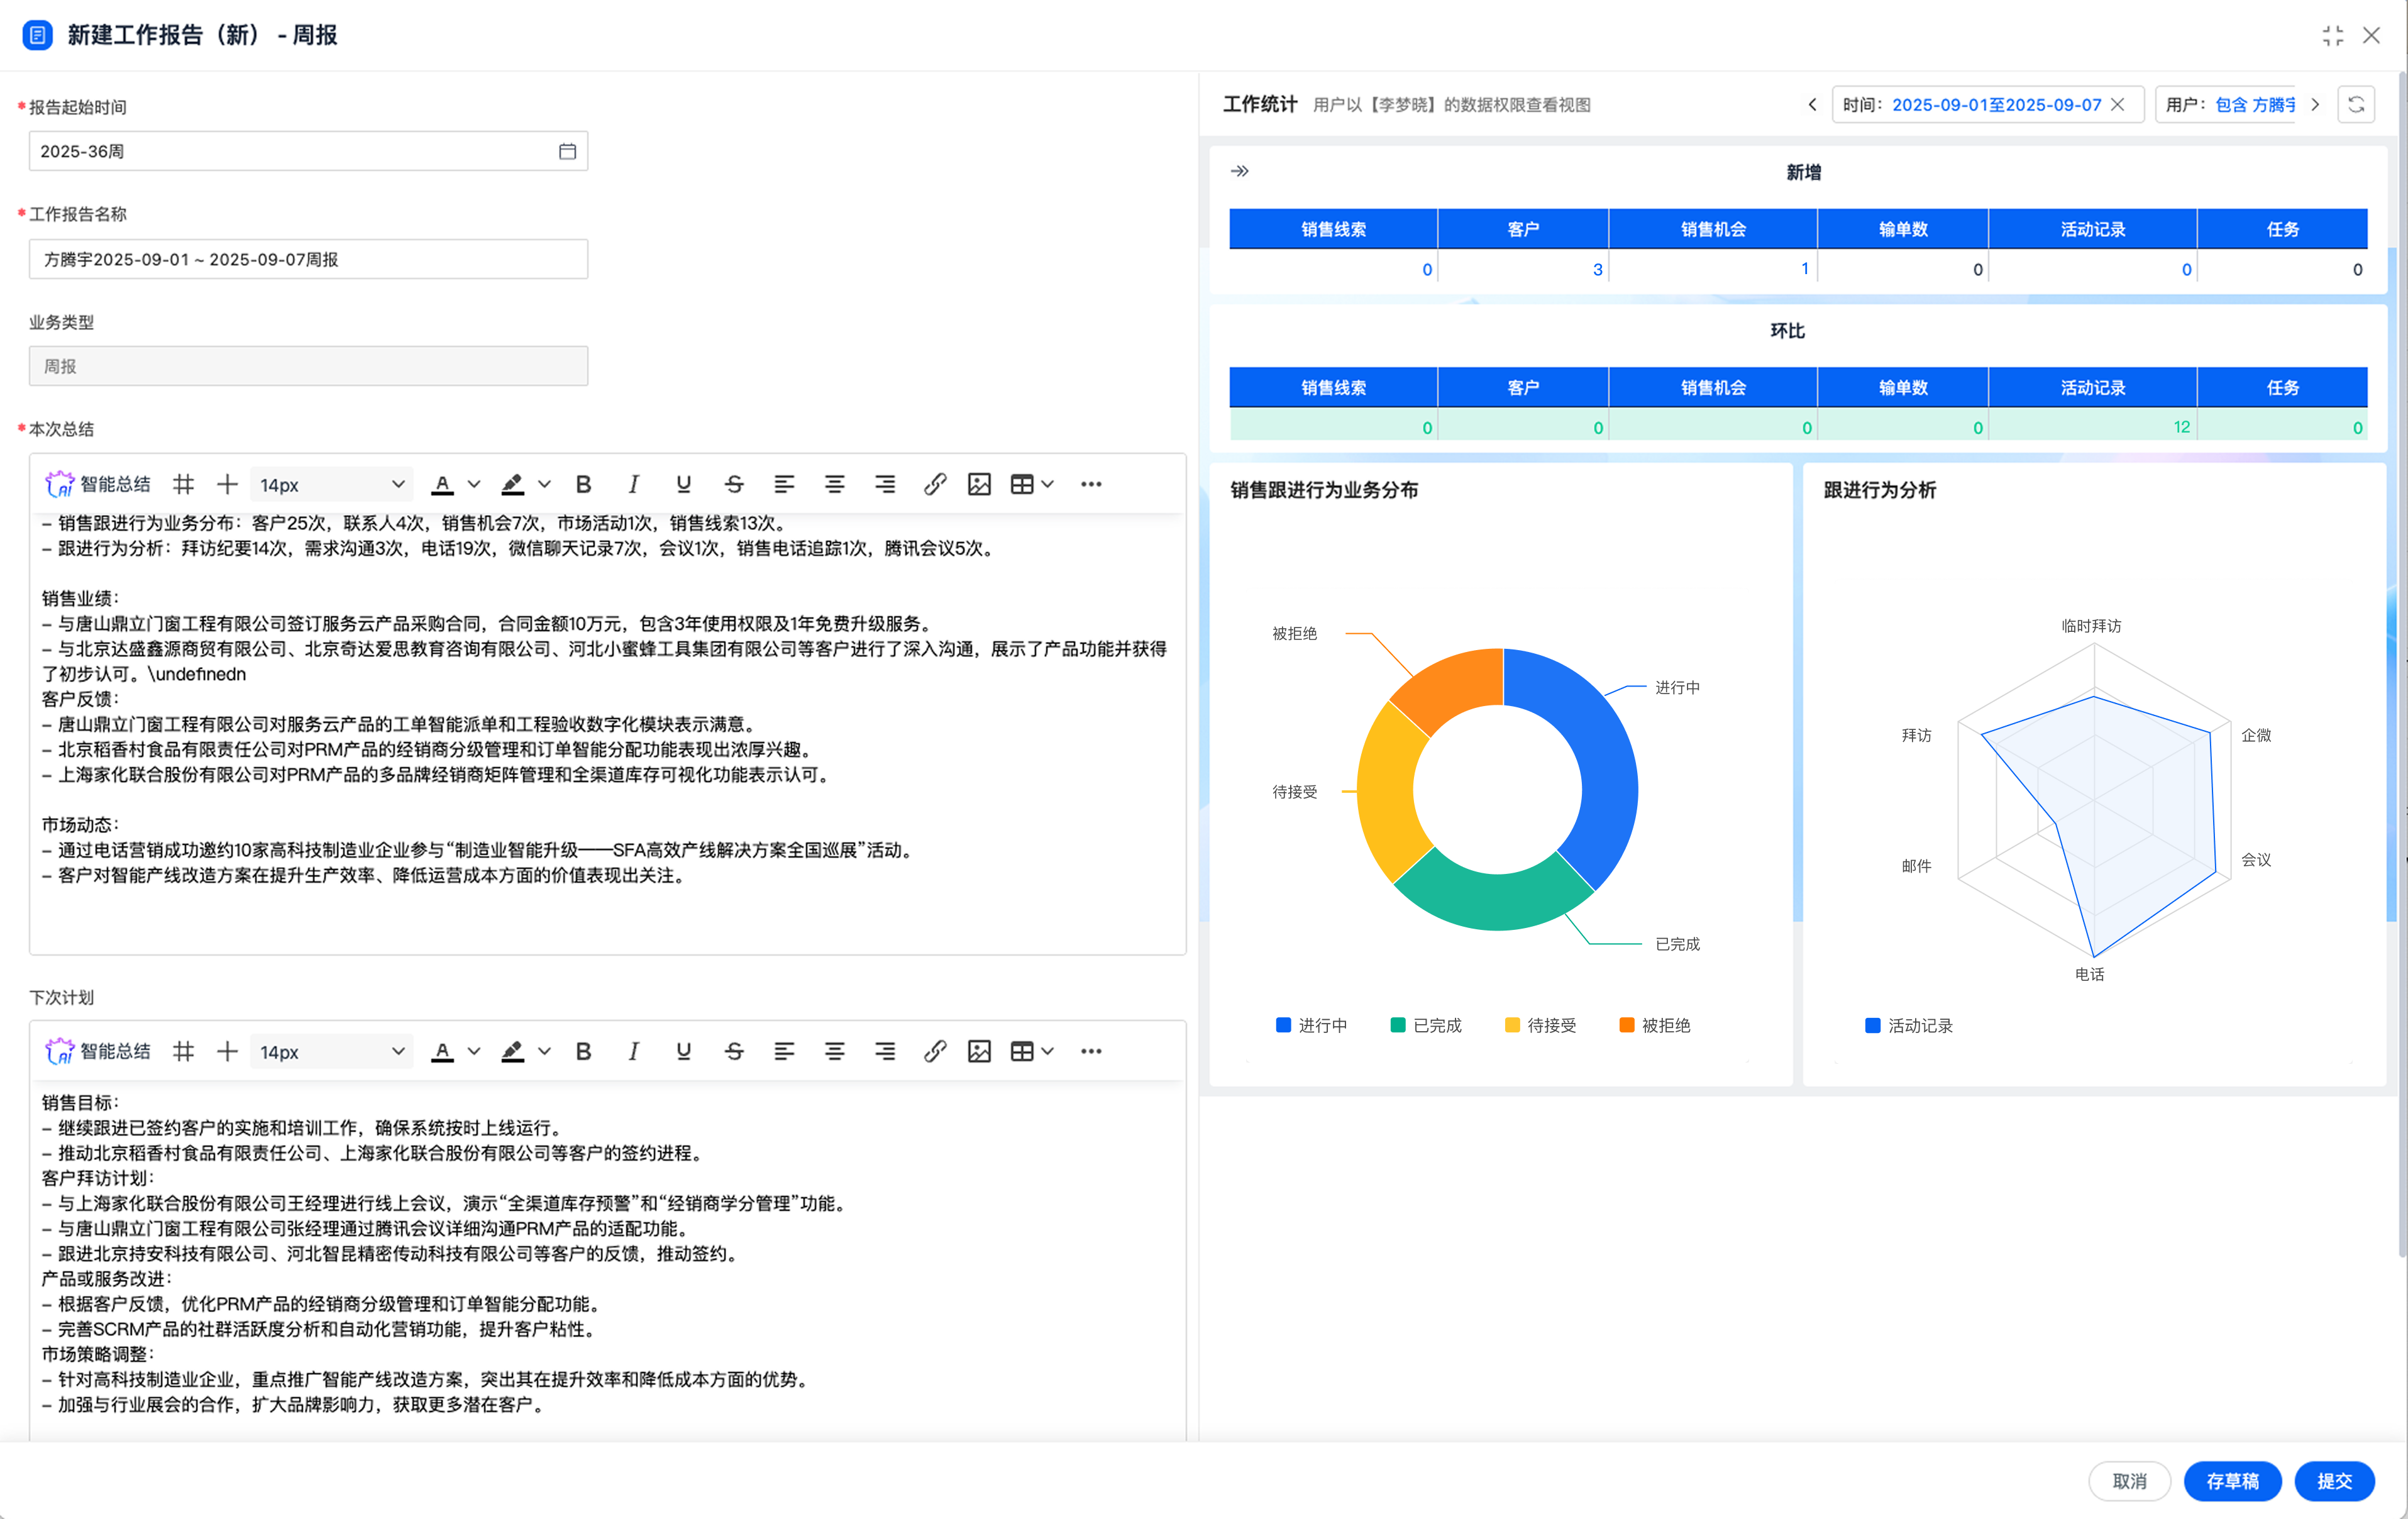Click the AI 智能总结 icon in 本次总结 toolbar
The width and height of the screenshot is (2408, 1519).
(60, 485)
